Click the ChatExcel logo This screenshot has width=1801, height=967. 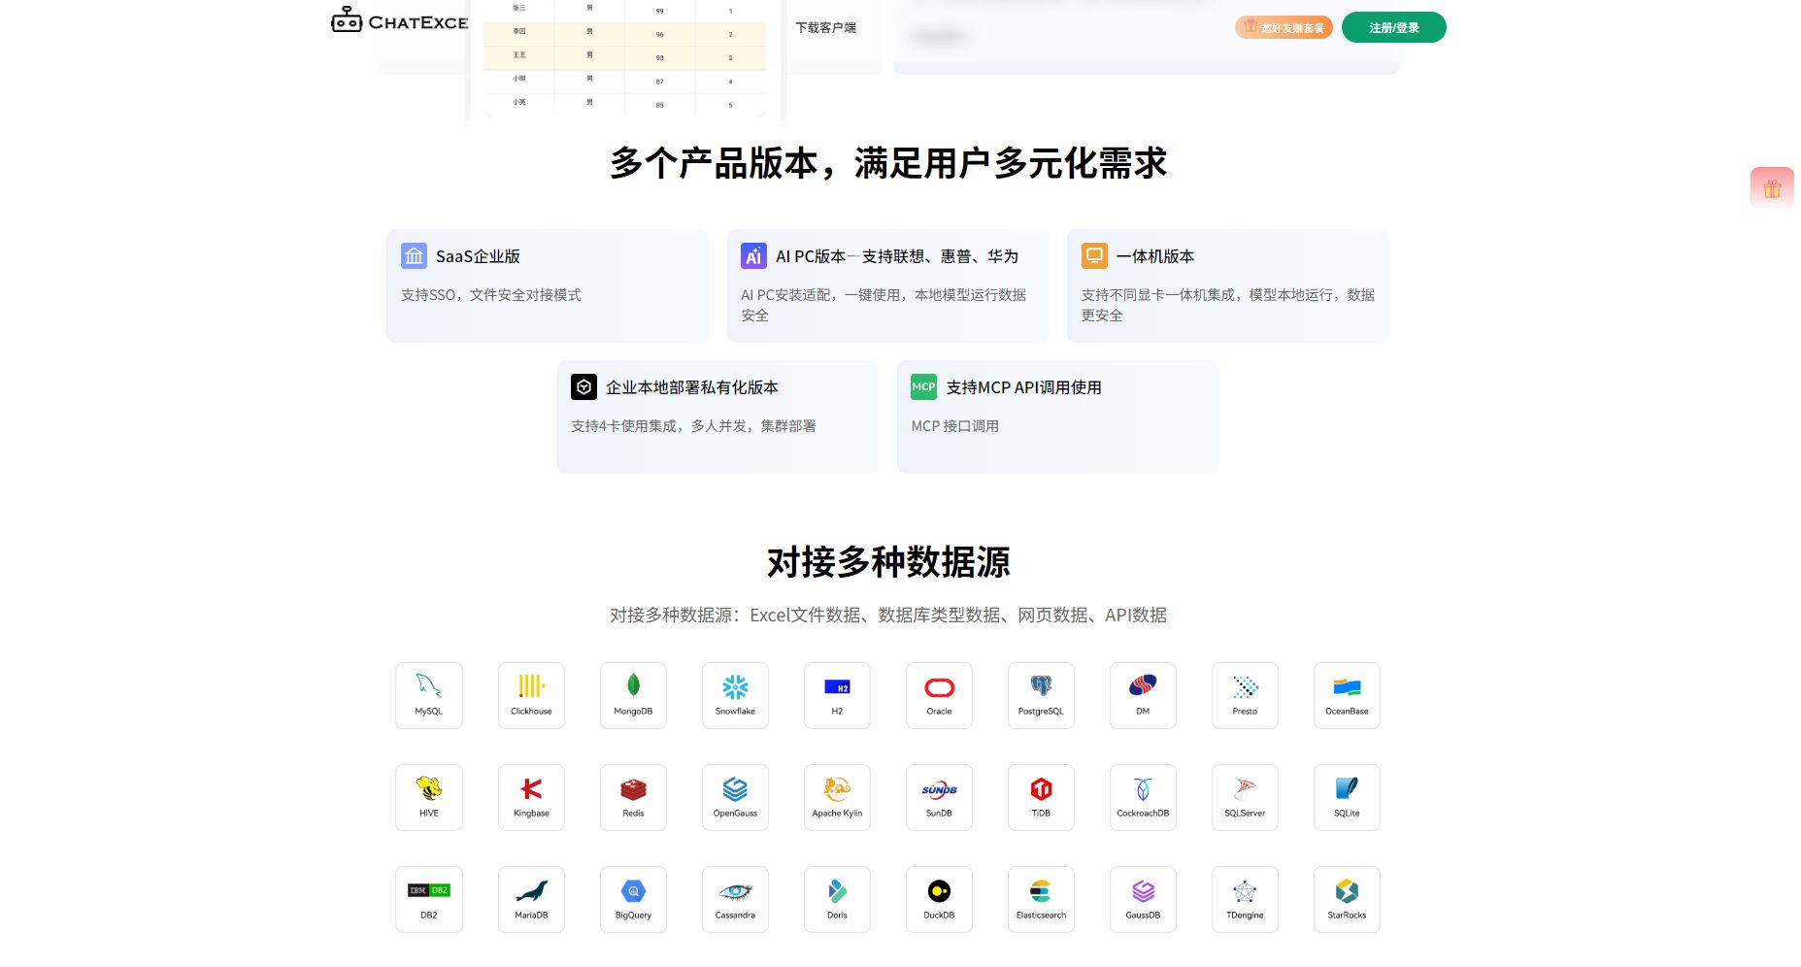point(399,21)
